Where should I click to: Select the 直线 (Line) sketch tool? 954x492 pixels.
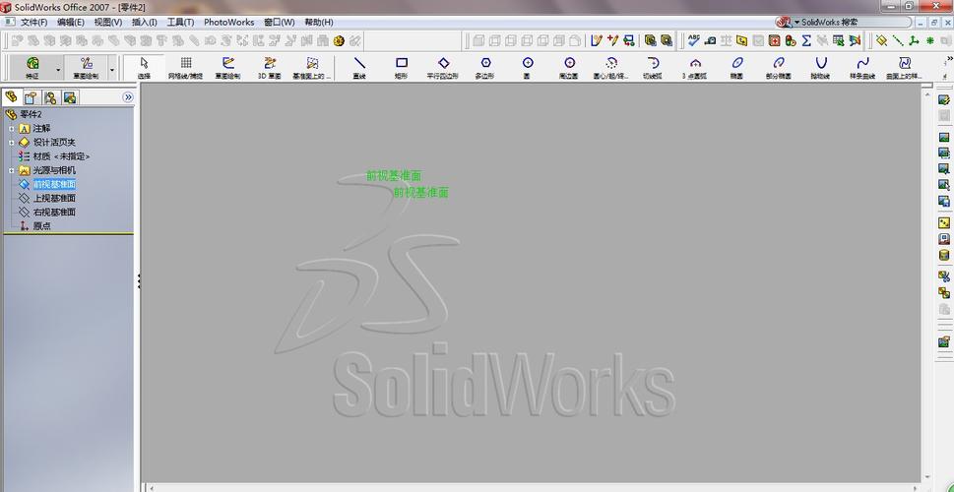pyautogui.click(x=359, y=67)
